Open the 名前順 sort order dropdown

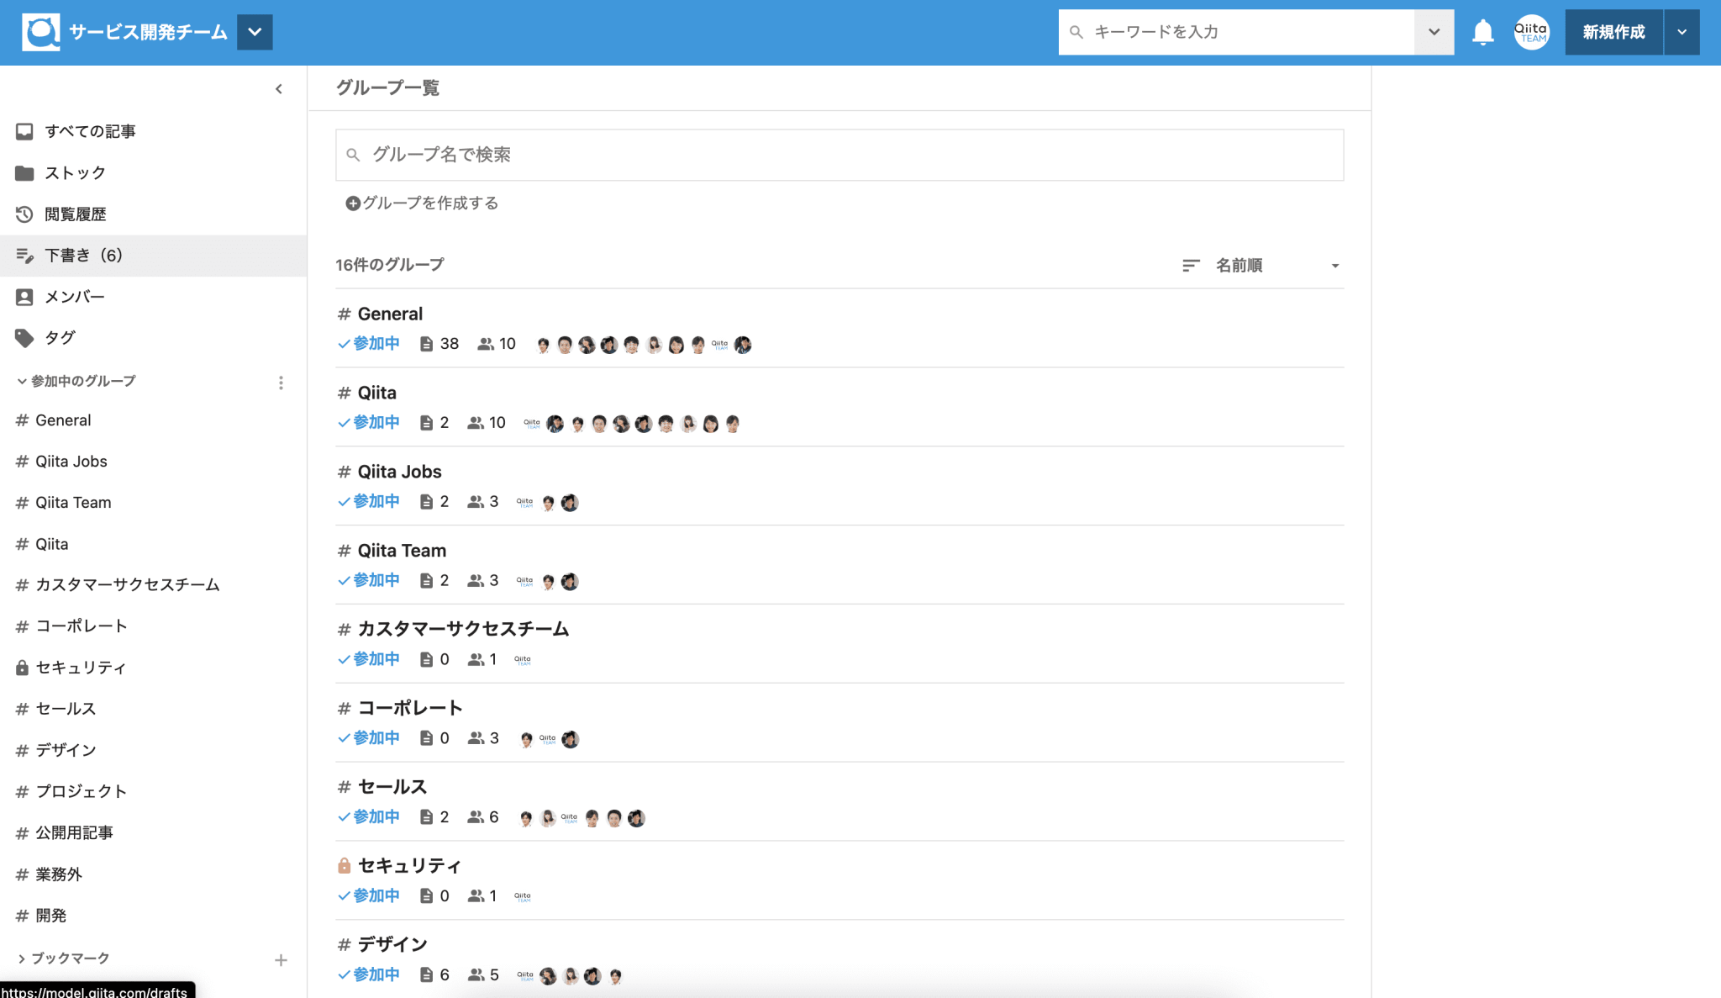click(x=1261, y=266)
